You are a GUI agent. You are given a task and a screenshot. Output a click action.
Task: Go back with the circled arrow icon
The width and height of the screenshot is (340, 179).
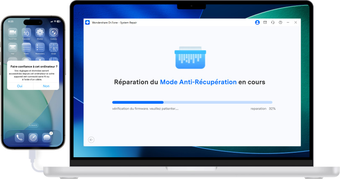tap(91, 140)
